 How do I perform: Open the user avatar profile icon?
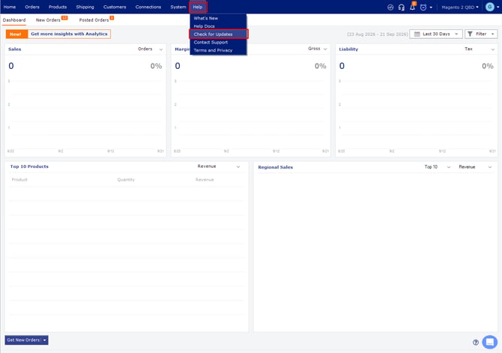point(490,7)
